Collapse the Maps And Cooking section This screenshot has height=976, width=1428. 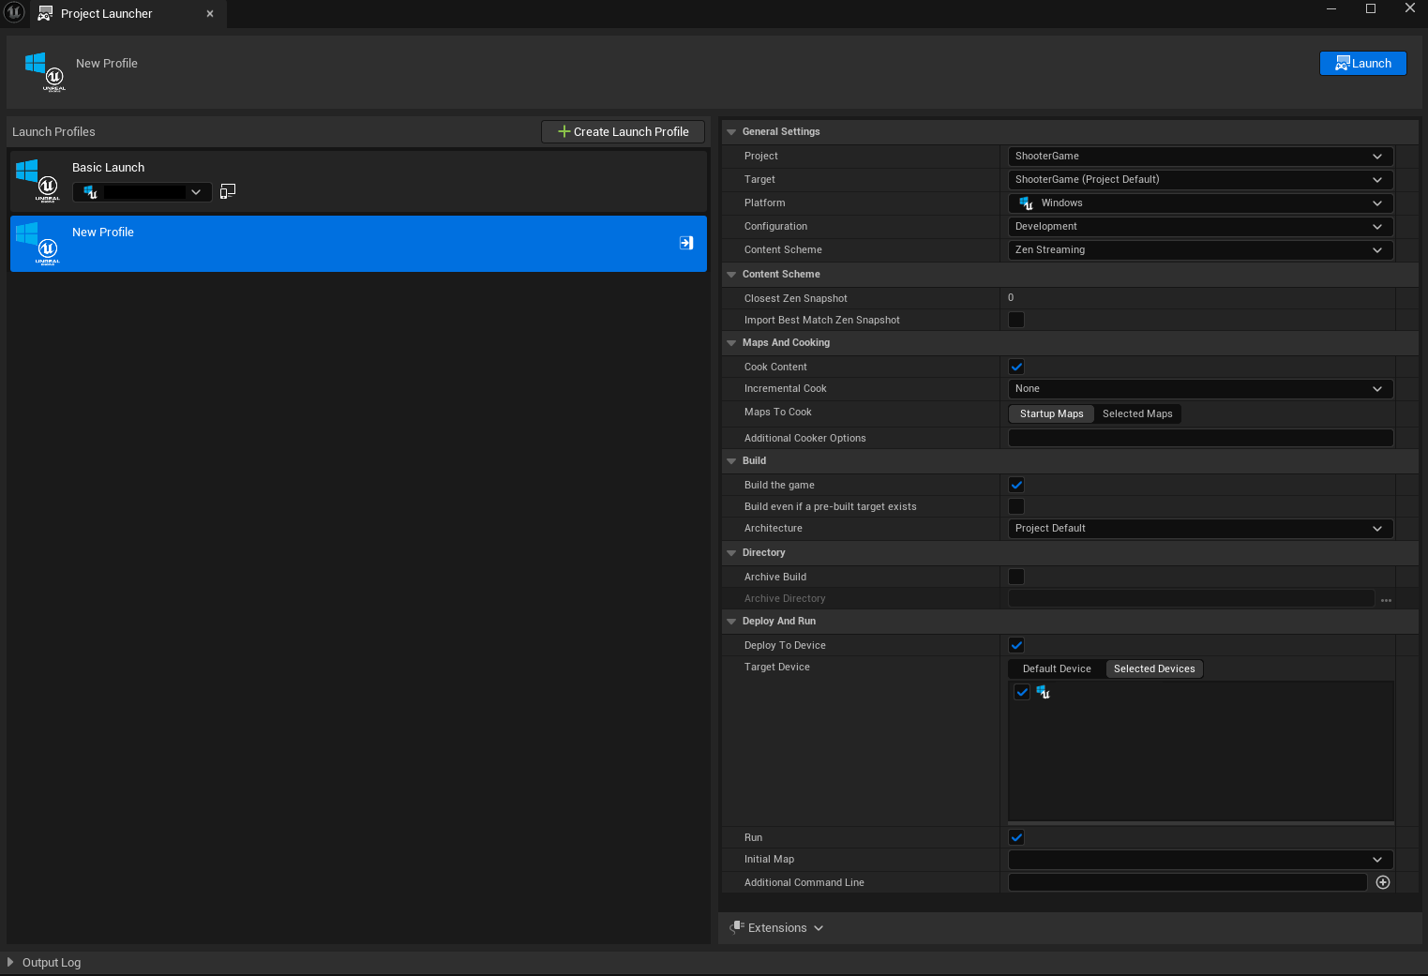click(x=731, y=342)
